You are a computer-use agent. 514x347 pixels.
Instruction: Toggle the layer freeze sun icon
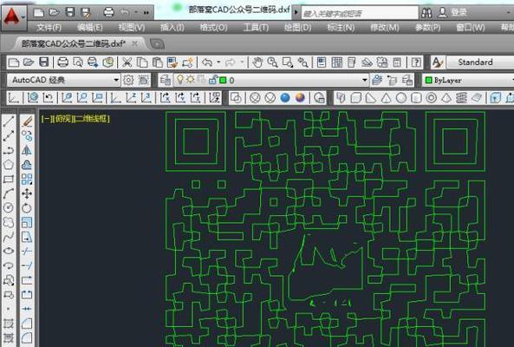point(191,80)
